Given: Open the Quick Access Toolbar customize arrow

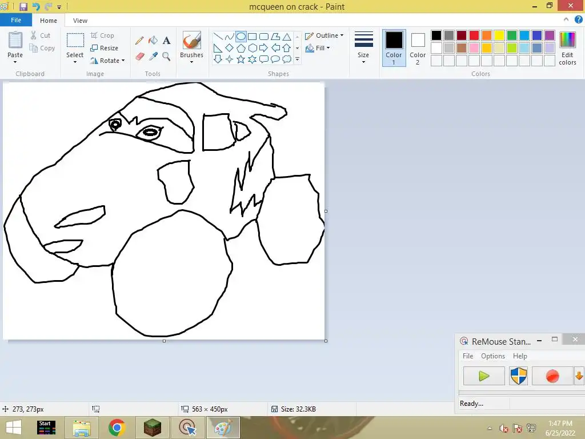Looking at the screenshot, I should pyautogui.click(x=59, y=7).
